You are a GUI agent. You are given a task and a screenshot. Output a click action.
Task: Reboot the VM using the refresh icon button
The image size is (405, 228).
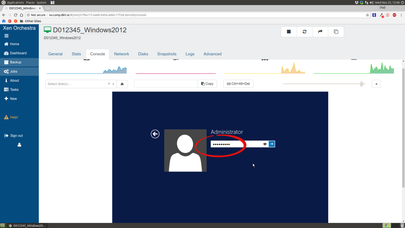pyautogui.click(x=305, y=32)
